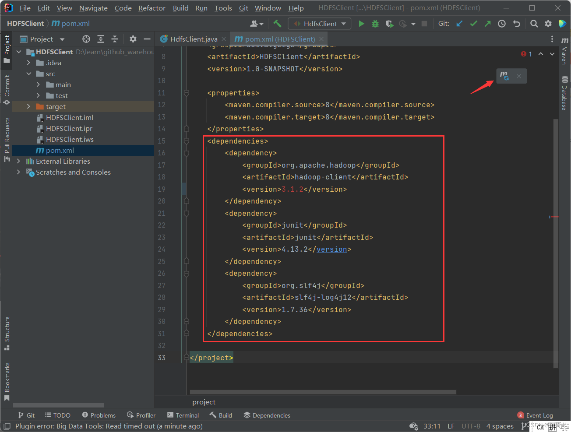The width and height of the screenshot is (571, 432).
Task: Open Commit side tool window
Action: pyautogui.click(x=7, y=90)
